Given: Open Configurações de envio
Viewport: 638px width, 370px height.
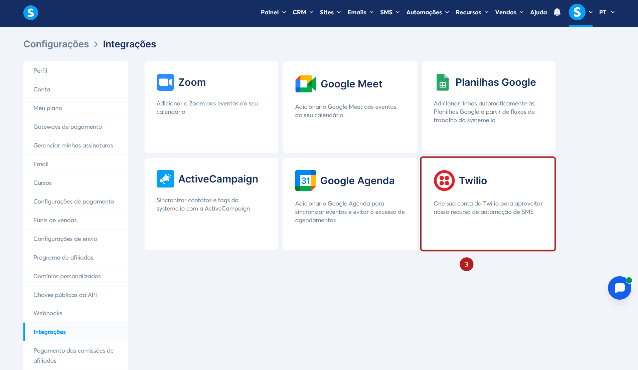Looking at the screenshot, I should tap(75, 239).
